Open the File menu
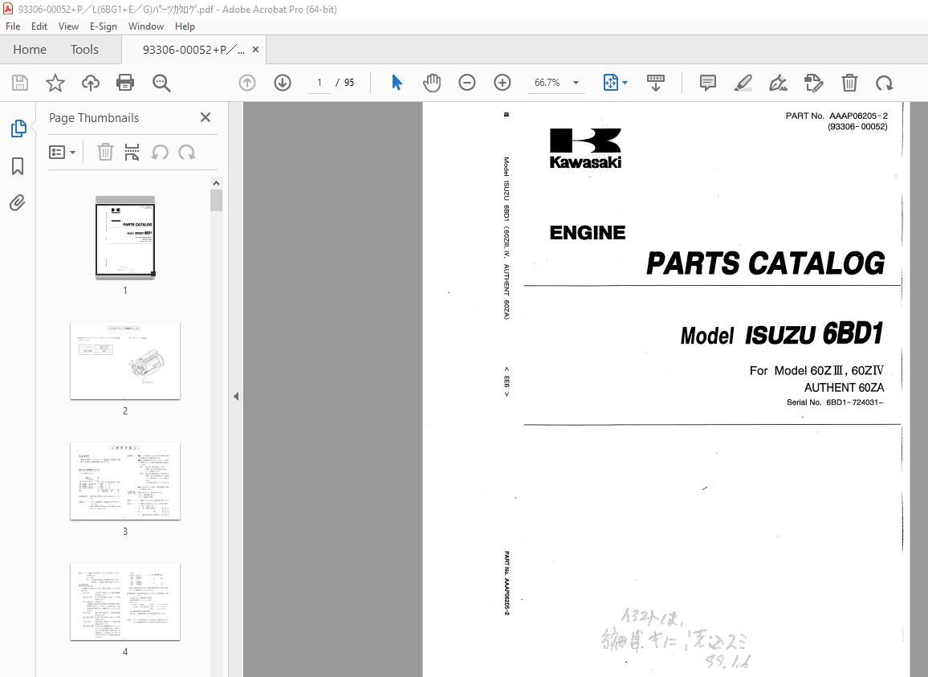Viewport: 928px width, 677px height. [12, 26]
